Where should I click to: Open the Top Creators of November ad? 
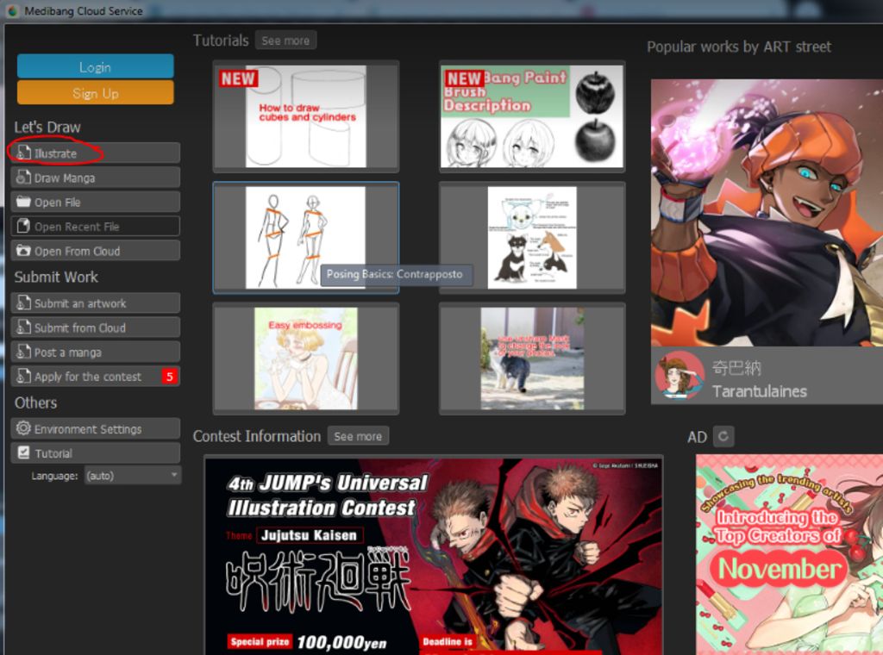(x=790, y=555)
